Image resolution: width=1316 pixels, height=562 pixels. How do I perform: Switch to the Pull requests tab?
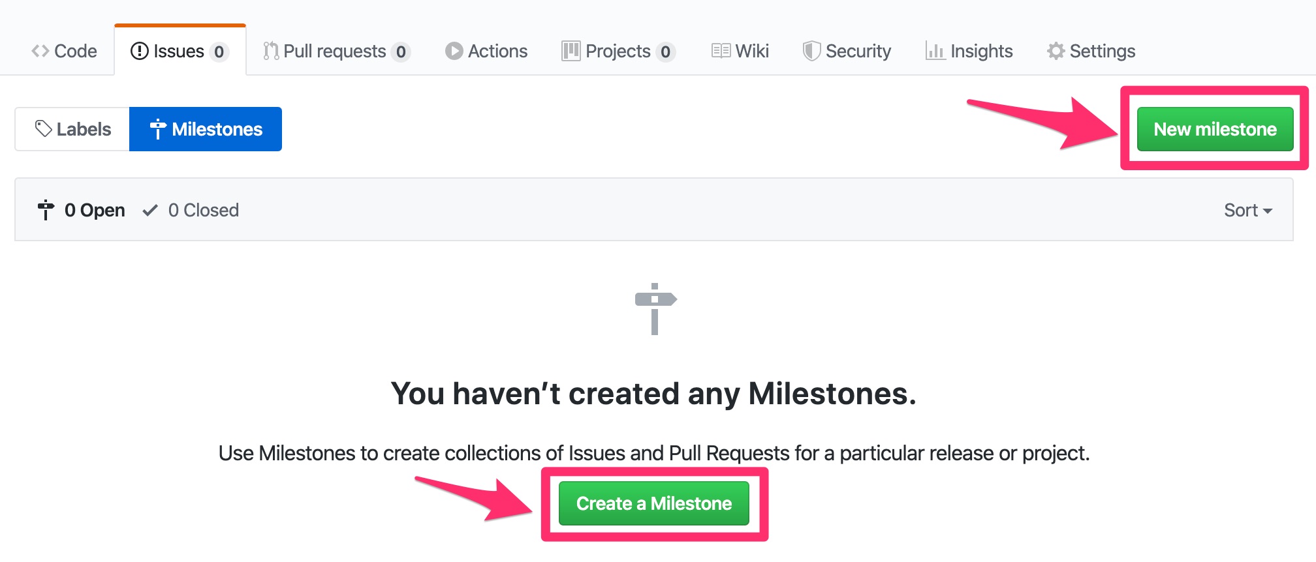[334, 50]
